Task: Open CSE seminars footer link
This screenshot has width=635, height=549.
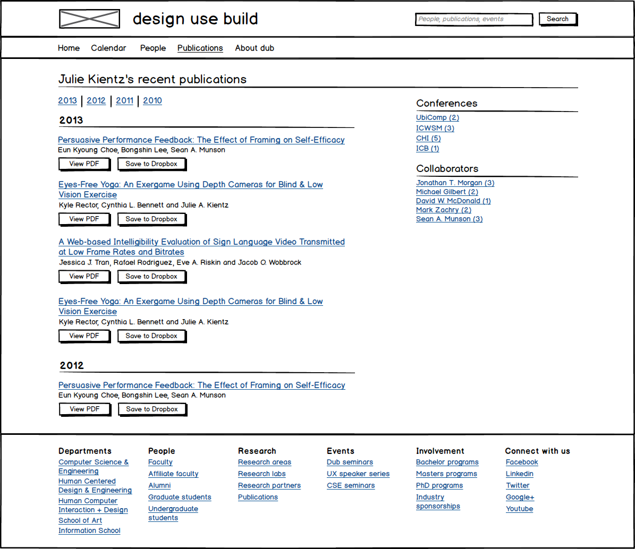Action: click(x=351, y=485)
